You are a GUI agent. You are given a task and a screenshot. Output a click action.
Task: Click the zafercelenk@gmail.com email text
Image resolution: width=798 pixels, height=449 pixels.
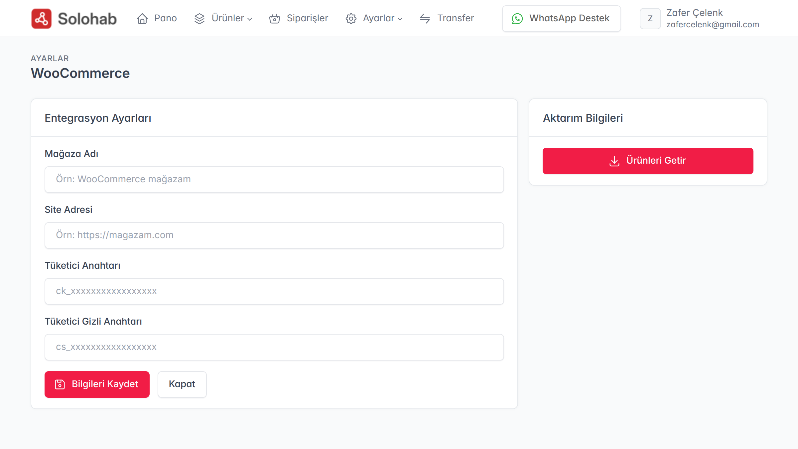coord(713,25)
